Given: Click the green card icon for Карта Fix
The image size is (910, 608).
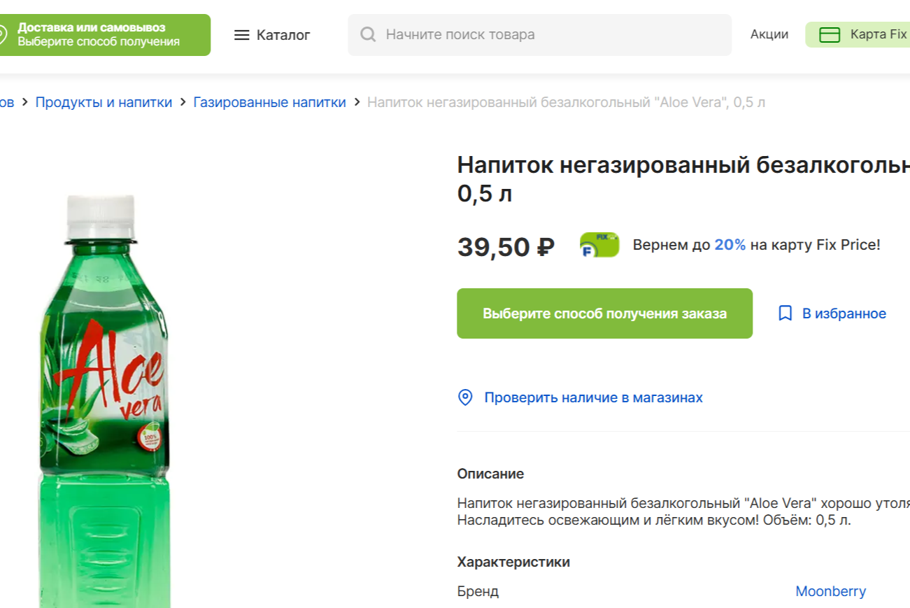Looking at the screenshot, I should click(829, 35).
